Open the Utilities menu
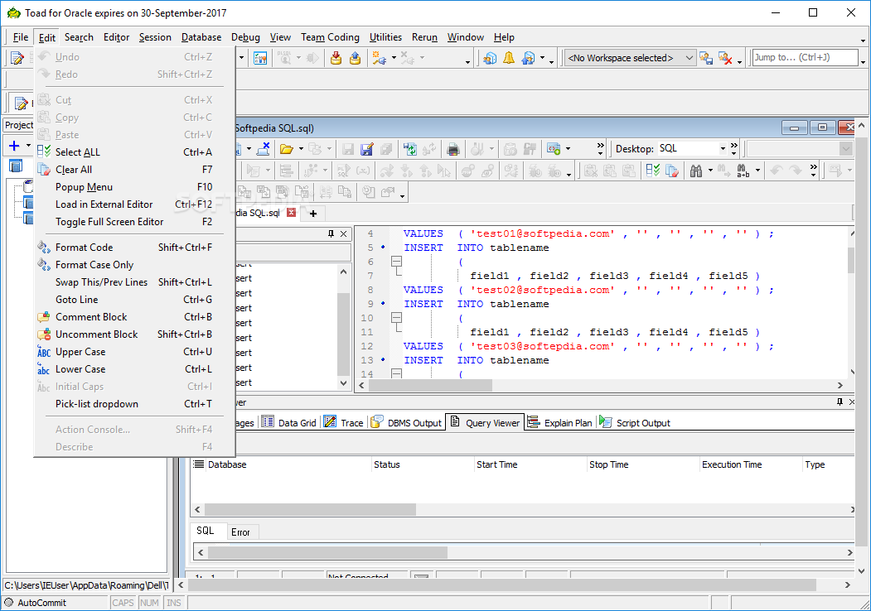Image resolution: width=871 pixels, height=611 pixels. 385,37
